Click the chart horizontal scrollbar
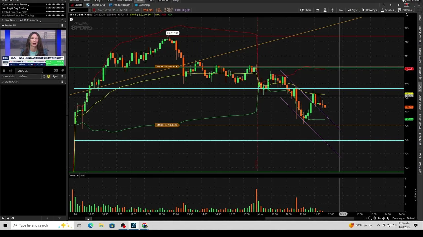The image size is (423, 237). [x=309, y=218]
